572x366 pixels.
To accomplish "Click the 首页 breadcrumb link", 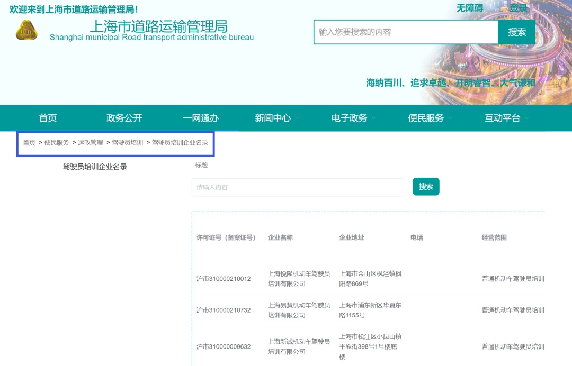I will 29,143.
